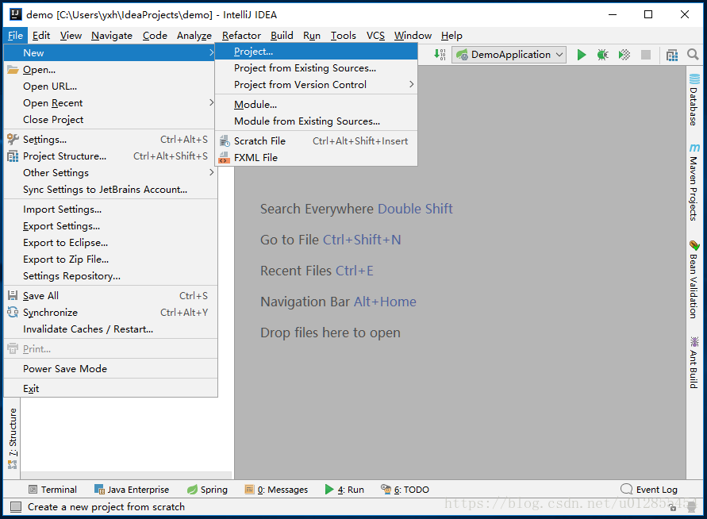Expand the Other Settings submenu
The width and height of the screenshot is (707, 519).
[110, 173]
